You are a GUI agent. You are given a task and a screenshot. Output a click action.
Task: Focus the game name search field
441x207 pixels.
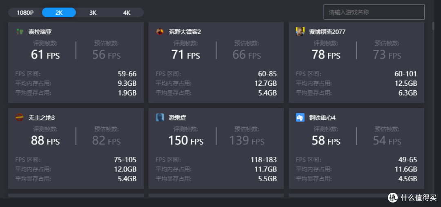click(374, 12)
